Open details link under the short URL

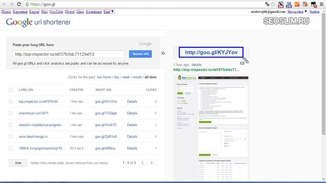click(197, 65)
